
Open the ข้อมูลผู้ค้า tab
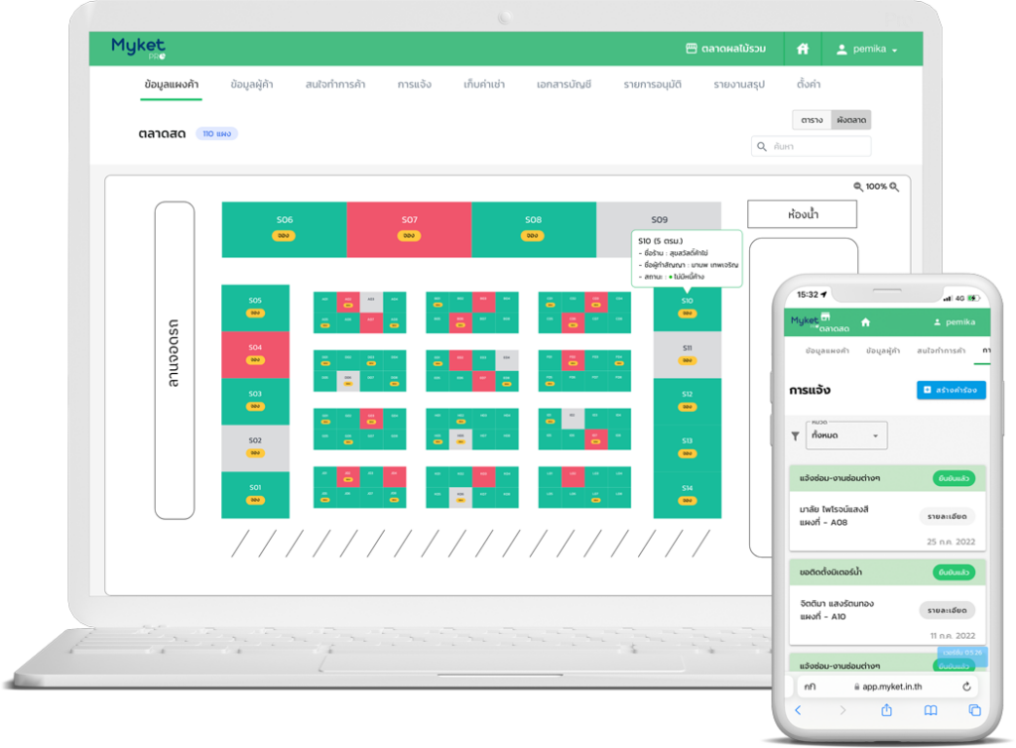252,84
